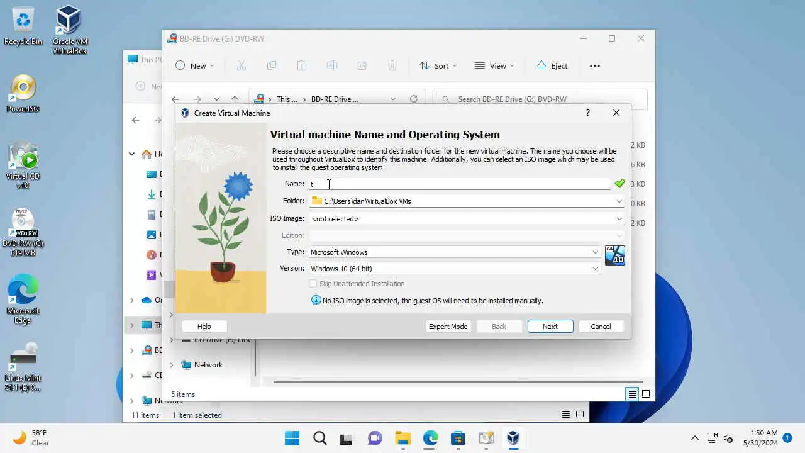Click the Next button

(550, 327)
